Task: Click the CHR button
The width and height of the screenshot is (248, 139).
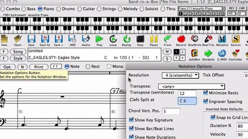Action: 242,8
